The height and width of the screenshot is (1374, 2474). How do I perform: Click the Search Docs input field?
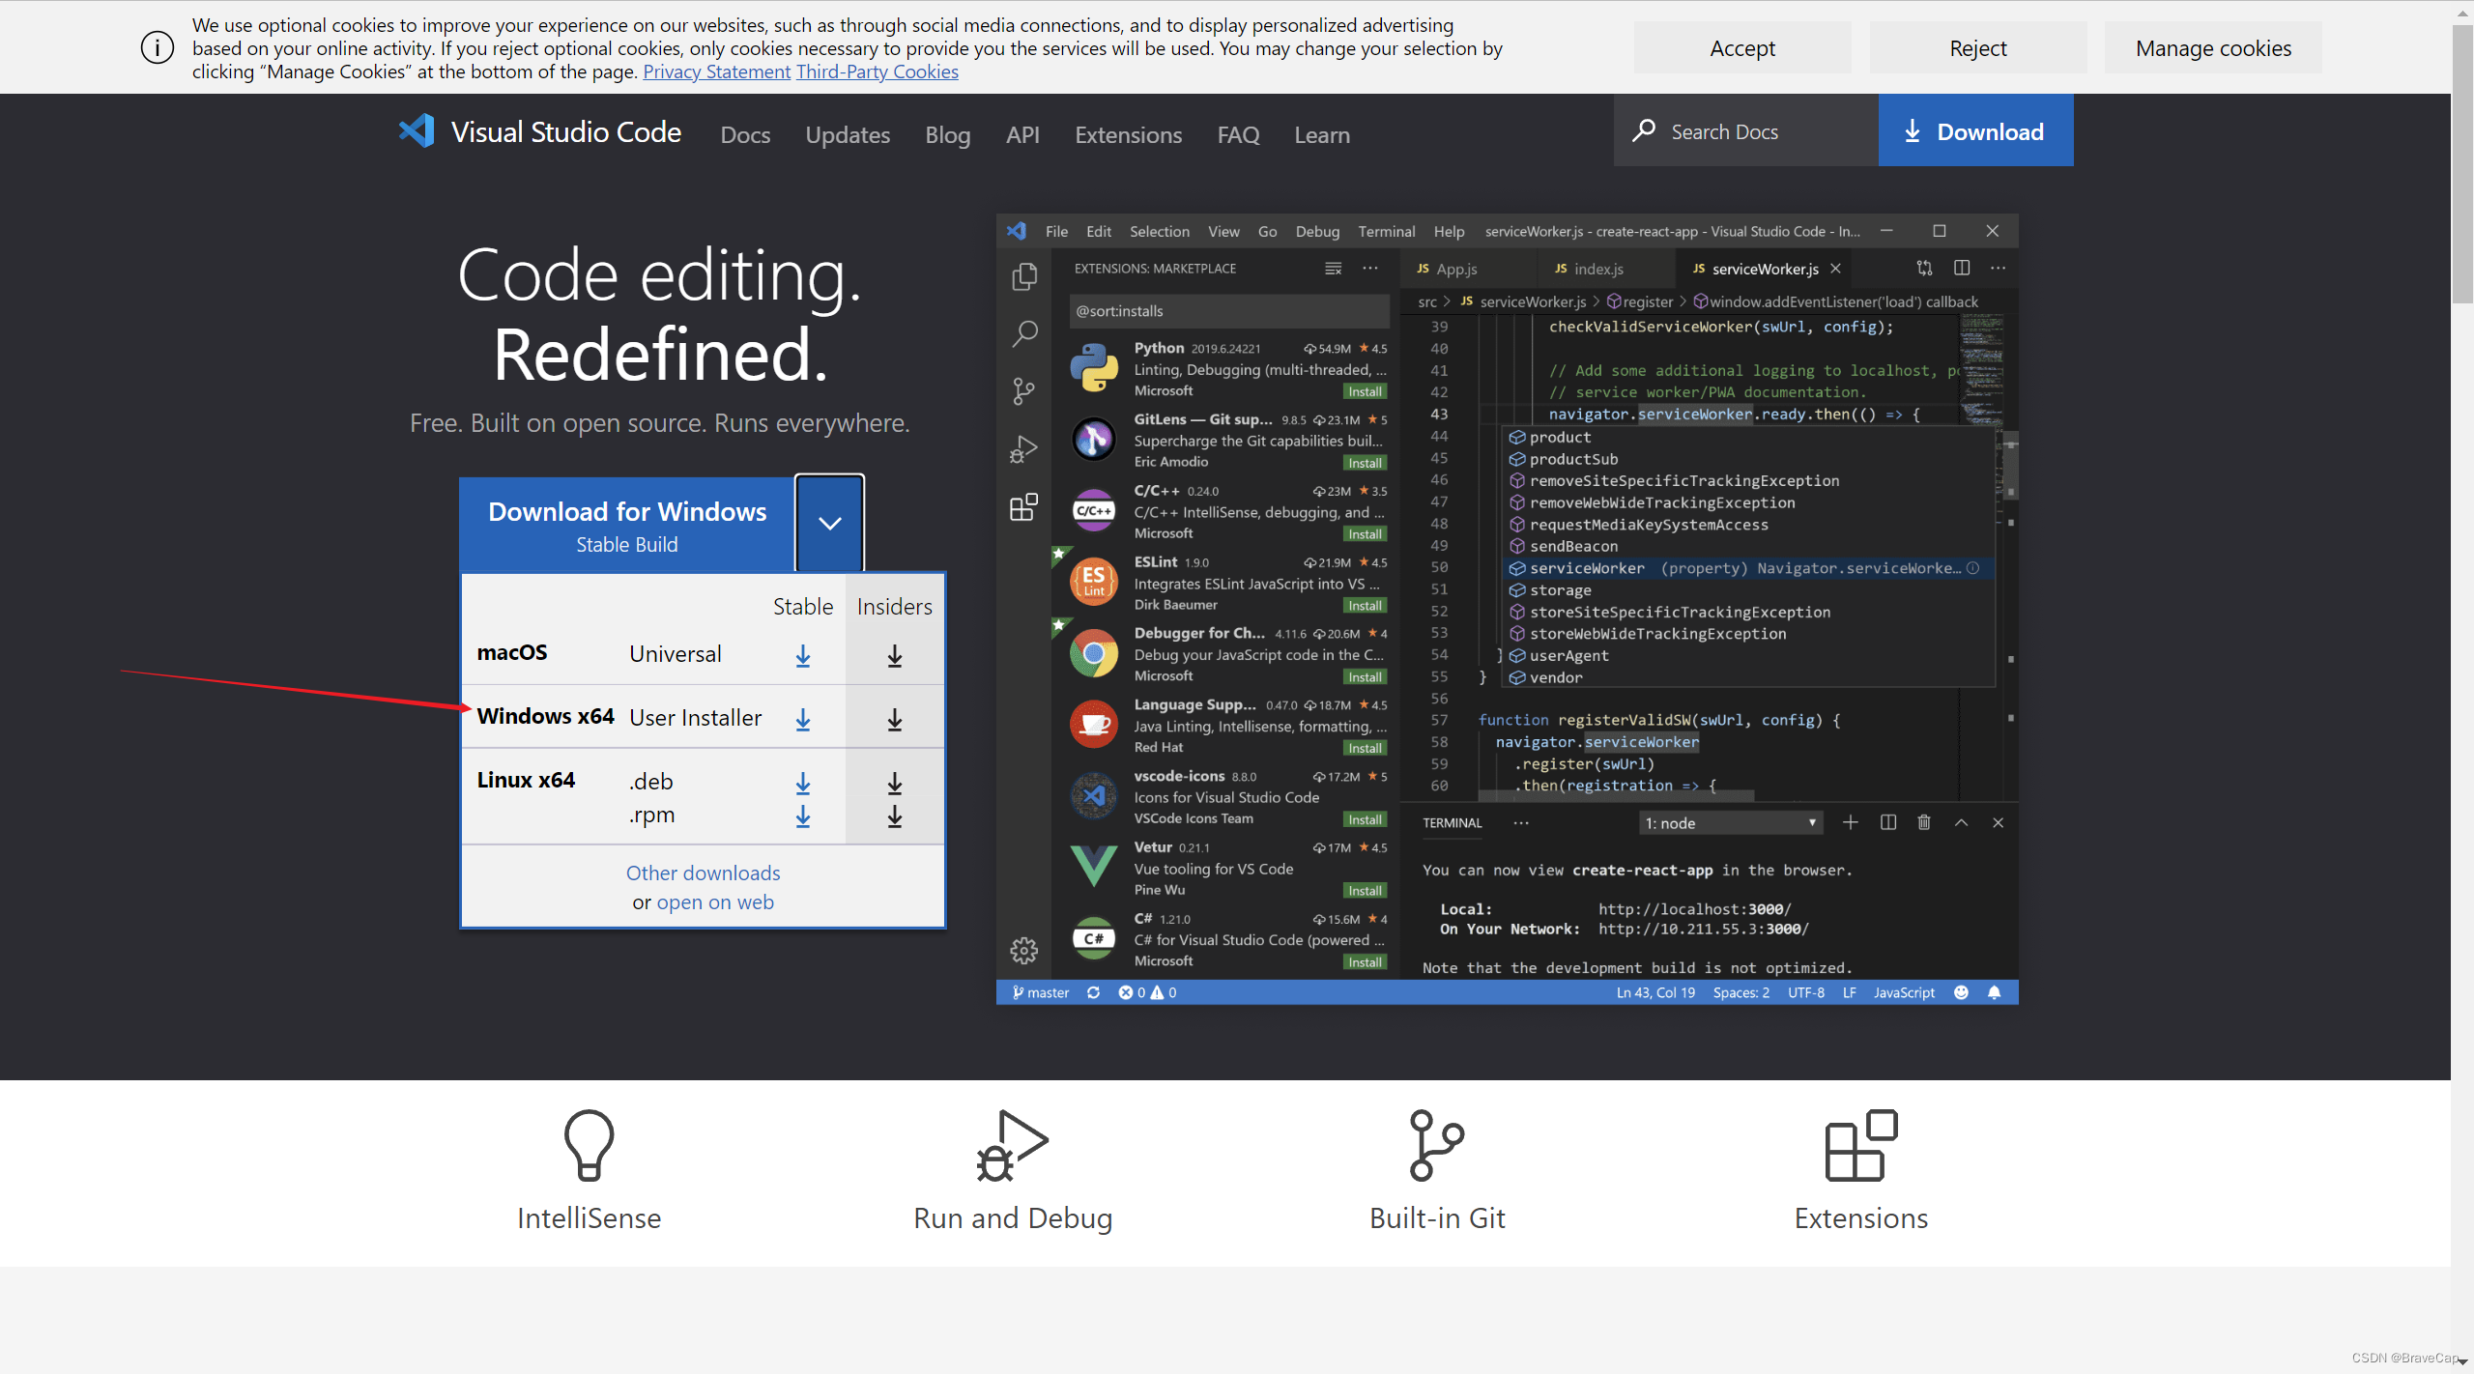point(1745,130)
